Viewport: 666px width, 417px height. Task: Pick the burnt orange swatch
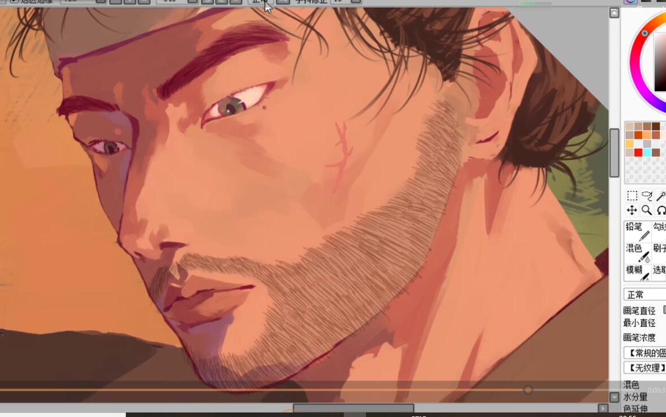pyautogui.click(x=638, y=135)
